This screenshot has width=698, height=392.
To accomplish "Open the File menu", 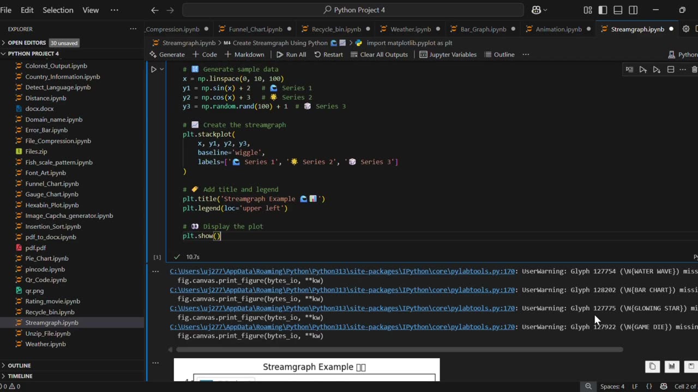I will 6,10.
